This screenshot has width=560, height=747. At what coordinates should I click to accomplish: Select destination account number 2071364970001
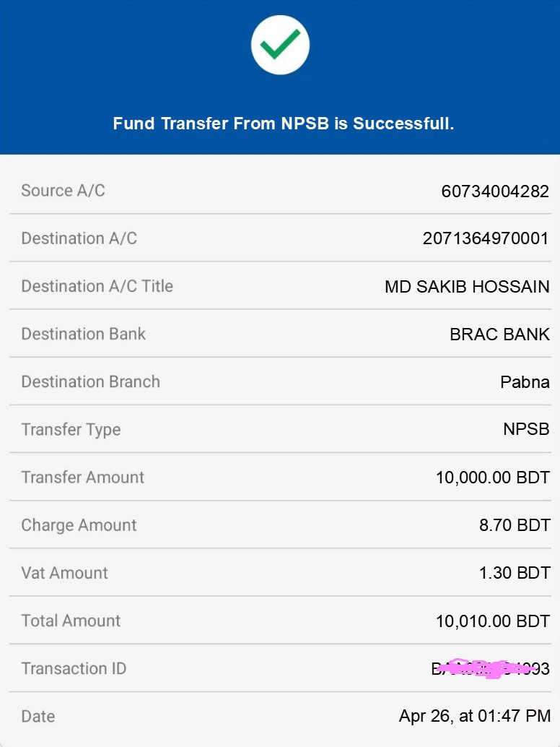486,239
